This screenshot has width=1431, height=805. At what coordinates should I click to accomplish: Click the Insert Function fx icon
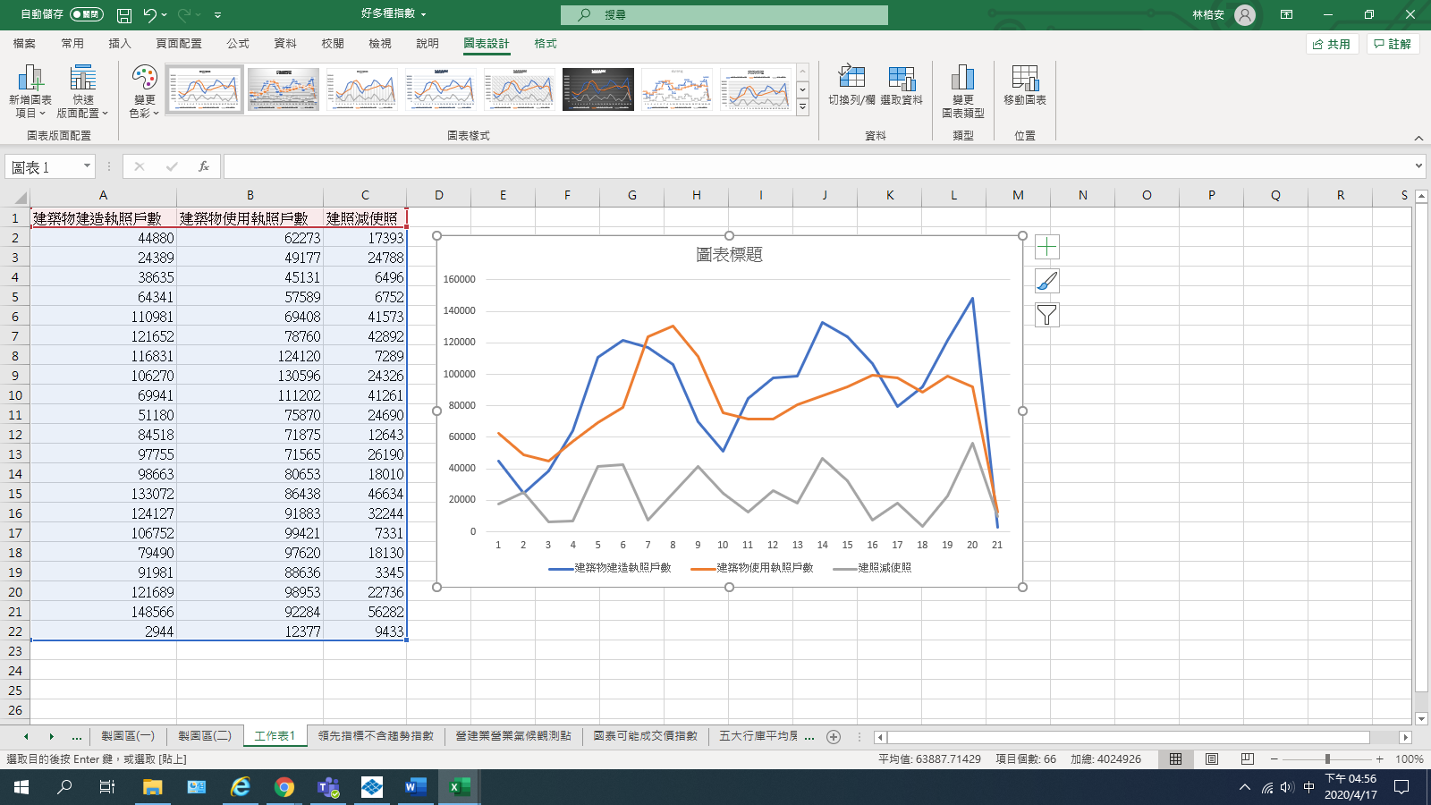click(x=204, y=166)
